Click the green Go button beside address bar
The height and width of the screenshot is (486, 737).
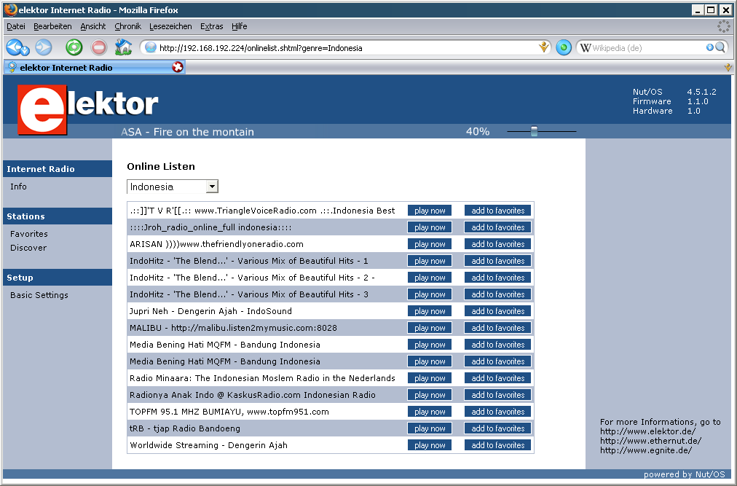tap(564, 47)
